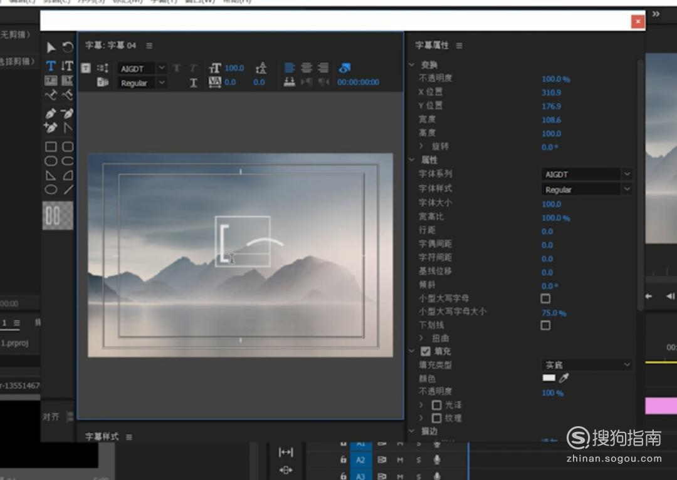The width and height of the screenshot is (677, 480).
Task: Click 宽度 value 108.6
Action: tap(551, 120)
